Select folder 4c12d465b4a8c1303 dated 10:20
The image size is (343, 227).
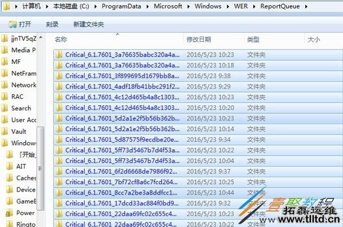pos(198,107)
